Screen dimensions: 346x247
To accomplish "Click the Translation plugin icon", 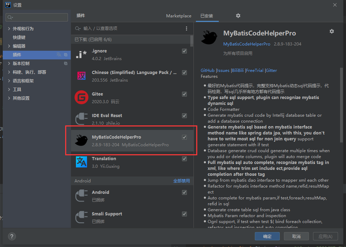I will (81, 162).
